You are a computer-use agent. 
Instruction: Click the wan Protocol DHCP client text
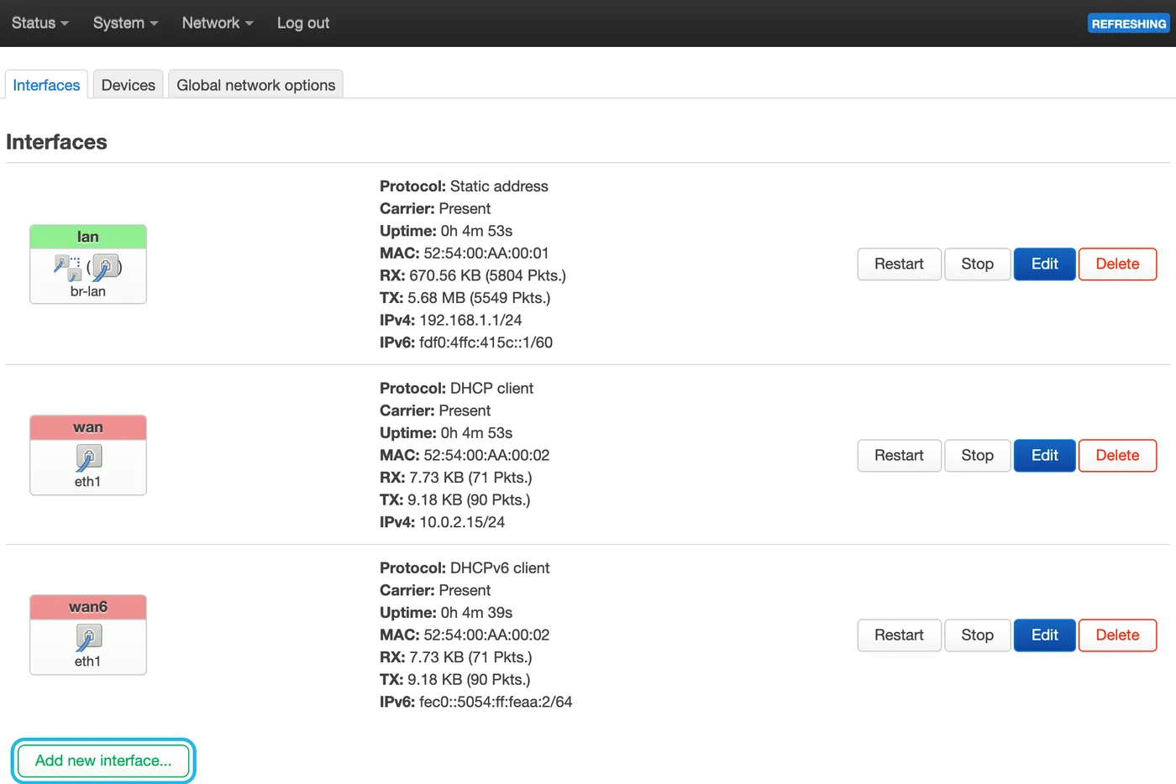click(x=491, y=388)
